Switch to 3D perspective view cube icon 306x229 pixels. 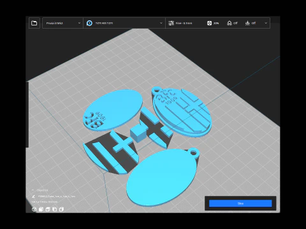34,209
